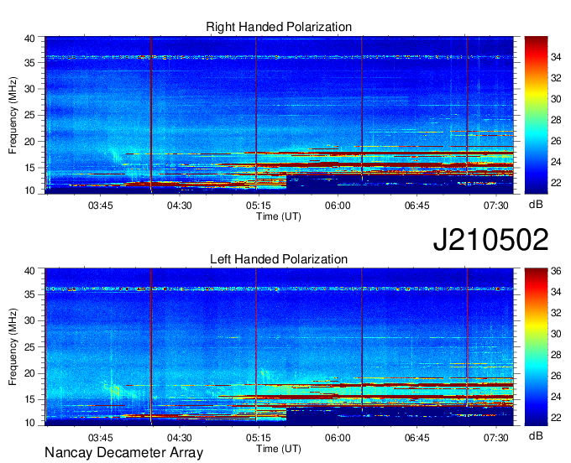This screenshot has width=571, height=463.
Task: Click the 40 MHz tick on Left Handed plot
Action: [x=29, y=271]
